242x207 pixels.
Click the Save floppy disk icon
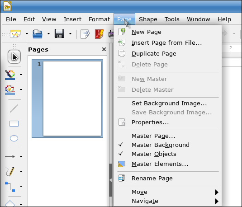pyautogui.click(x=59, y=33)
